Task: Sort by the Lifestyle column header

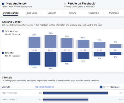Action: tap(6, 87)
